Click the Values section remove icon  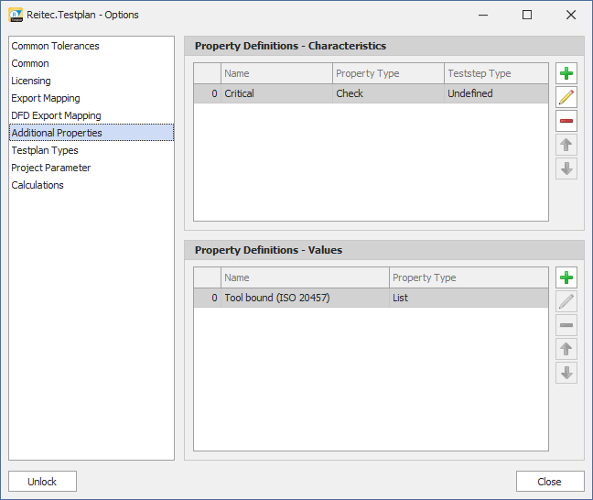[566, 326]
